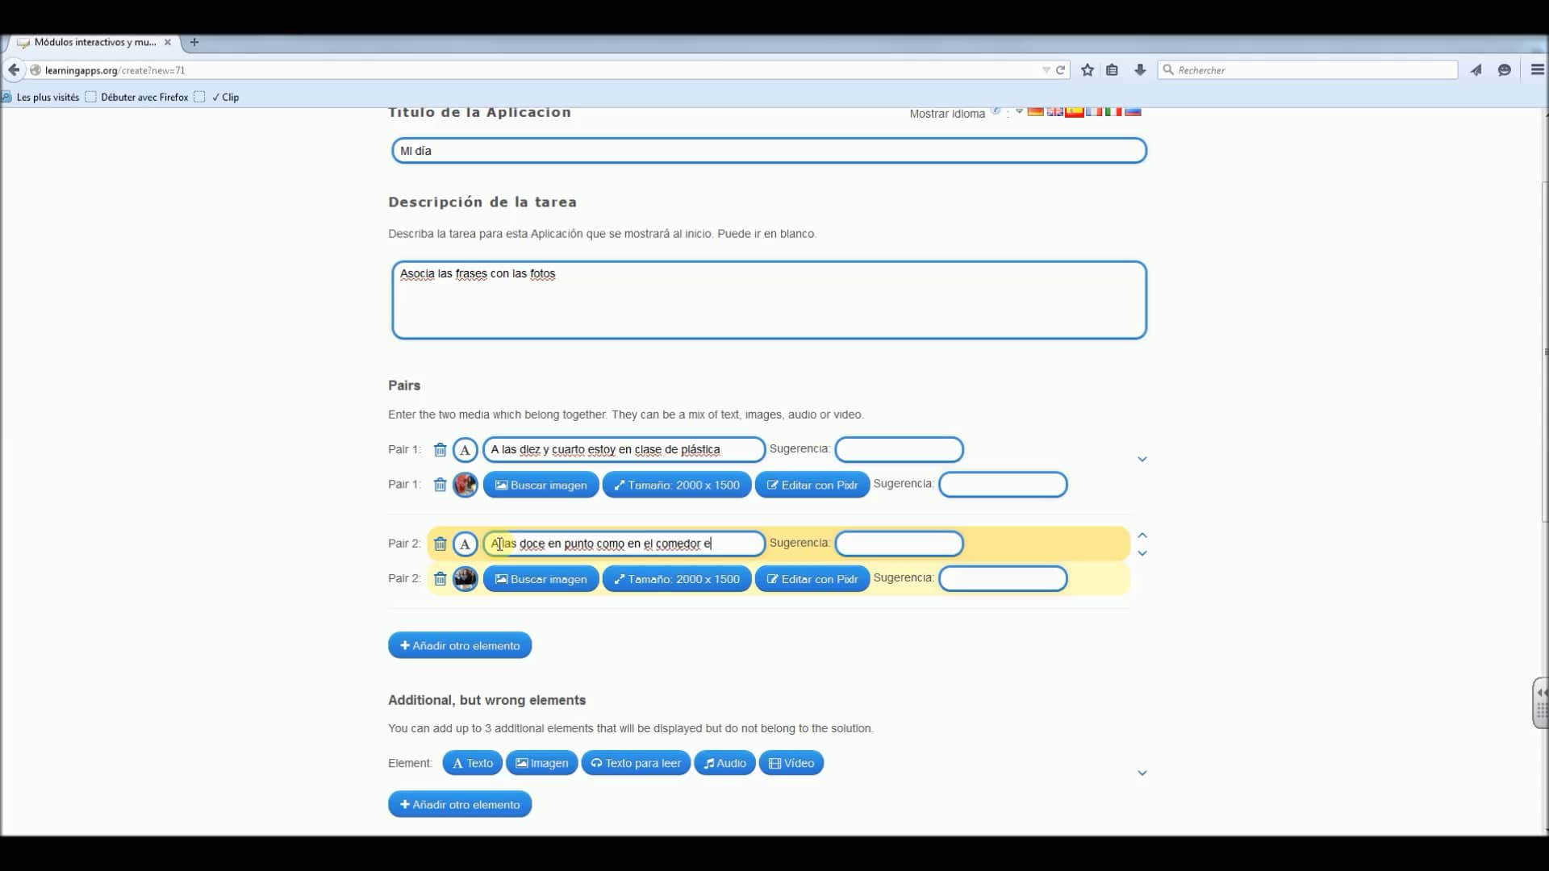Image resolution: width=1549 pixels, height=871 pixels.
Task: Toggle the Débuter avec Firefox checkbox
Action: click(x=90, y=97)
